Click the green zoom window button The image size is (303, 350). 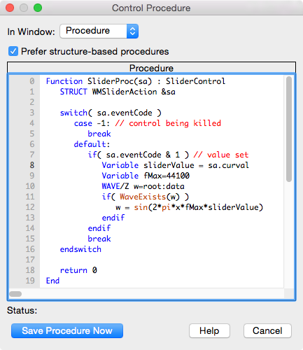(38, 8)
